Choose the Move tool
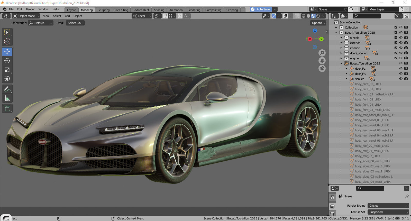 click(x=7, y=52)
